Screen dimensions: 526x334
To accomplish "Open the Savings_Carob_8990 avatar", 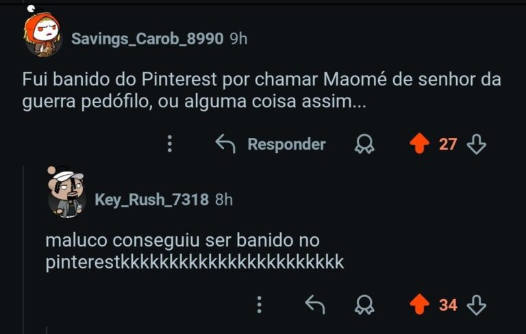I will pos(42,38).
